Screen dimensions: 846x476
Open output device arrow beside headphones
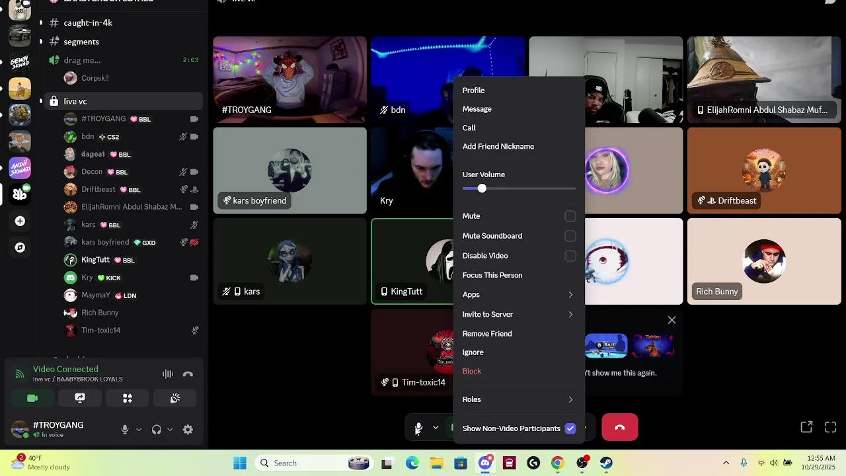tap(170, 430)
